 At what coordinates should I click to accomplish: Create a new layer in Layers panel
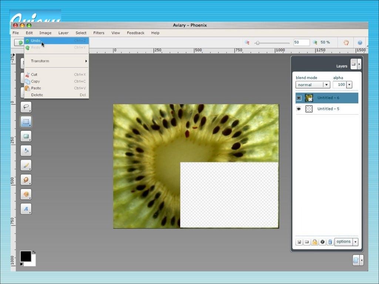[299, 242]
